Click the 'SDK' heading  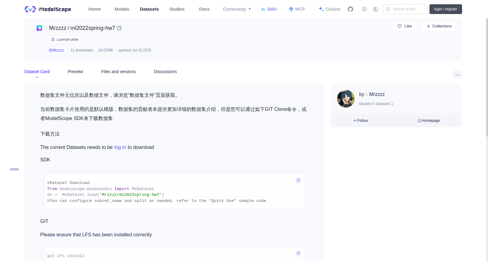click(x=45, y=160)
